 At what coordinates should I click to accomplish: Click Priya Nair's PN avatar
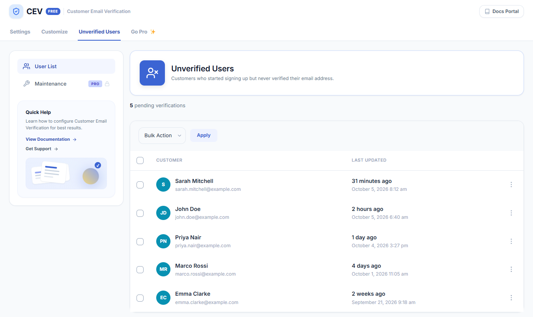coord(163,241)
